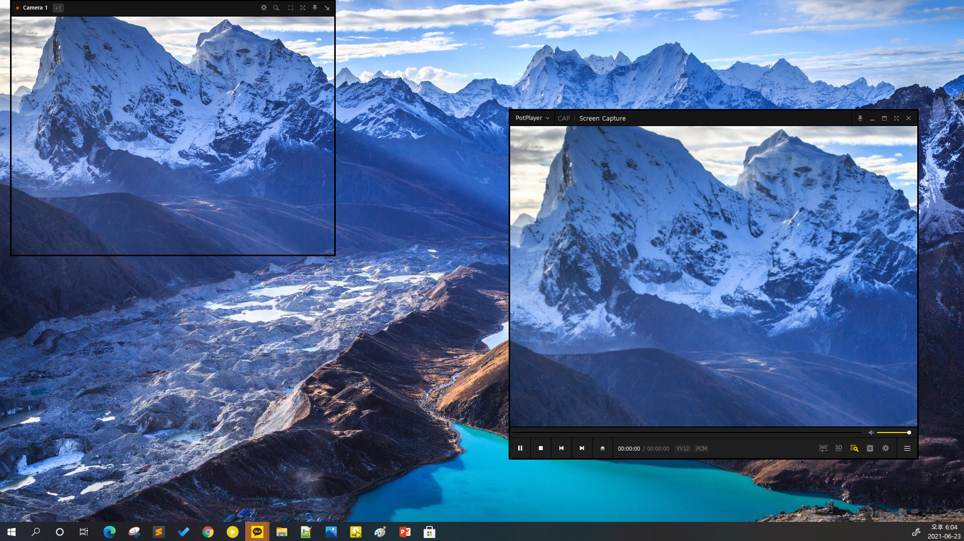Select the magnifier zoom icon on Camera 1
The height and width of the screenshot is (541, 964).
276,8
